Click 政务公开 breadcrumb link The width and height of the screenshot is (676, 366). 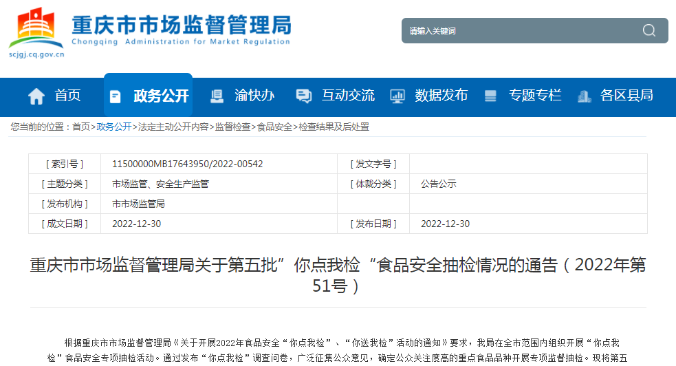[113, 127]
